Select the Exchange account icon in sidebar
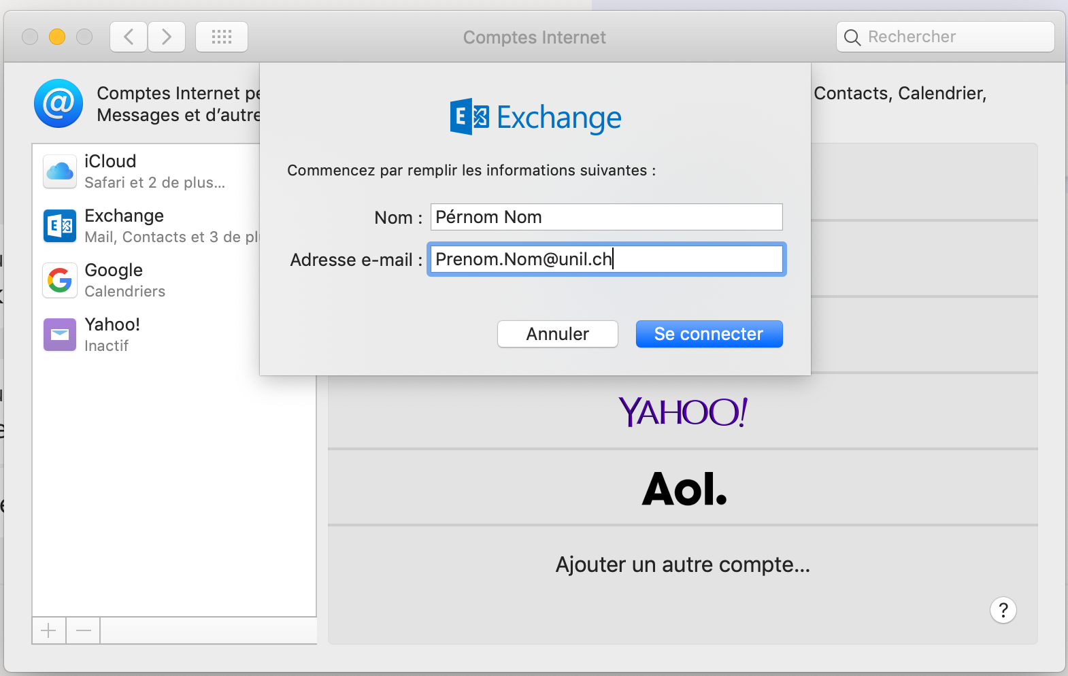The width and height of the screenshot is (1068, 676). pos(60,226)
